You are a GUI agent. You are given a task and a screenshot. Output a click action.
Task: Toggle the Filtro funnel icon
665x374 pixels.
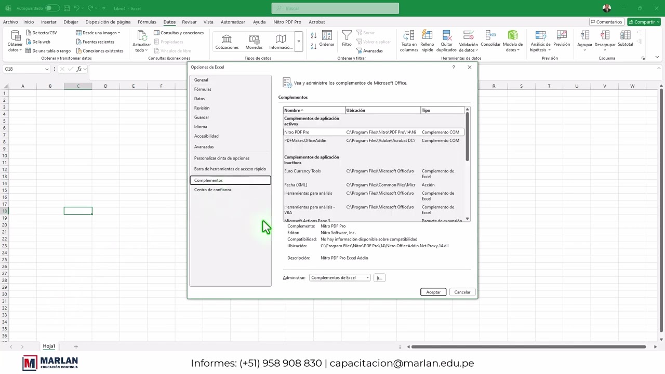tap(347, 35)
